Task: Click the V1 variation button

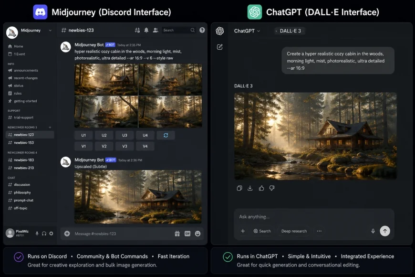Action: 83,146
